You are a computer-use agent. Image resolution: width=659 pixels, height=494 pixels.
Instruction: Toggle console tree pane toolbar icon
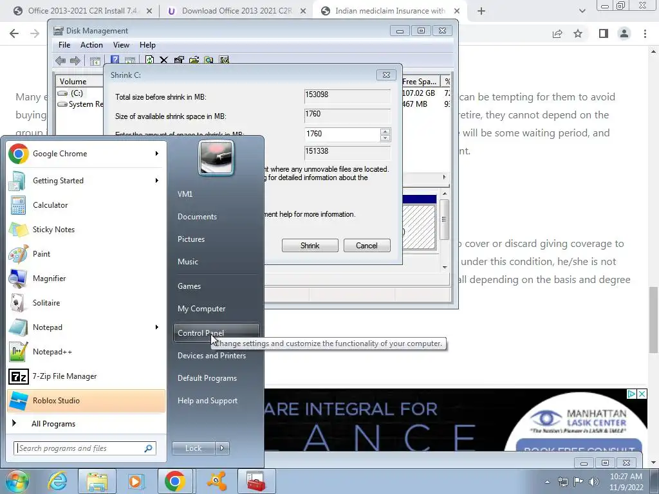pyautogui.click(x=95, y=61)
